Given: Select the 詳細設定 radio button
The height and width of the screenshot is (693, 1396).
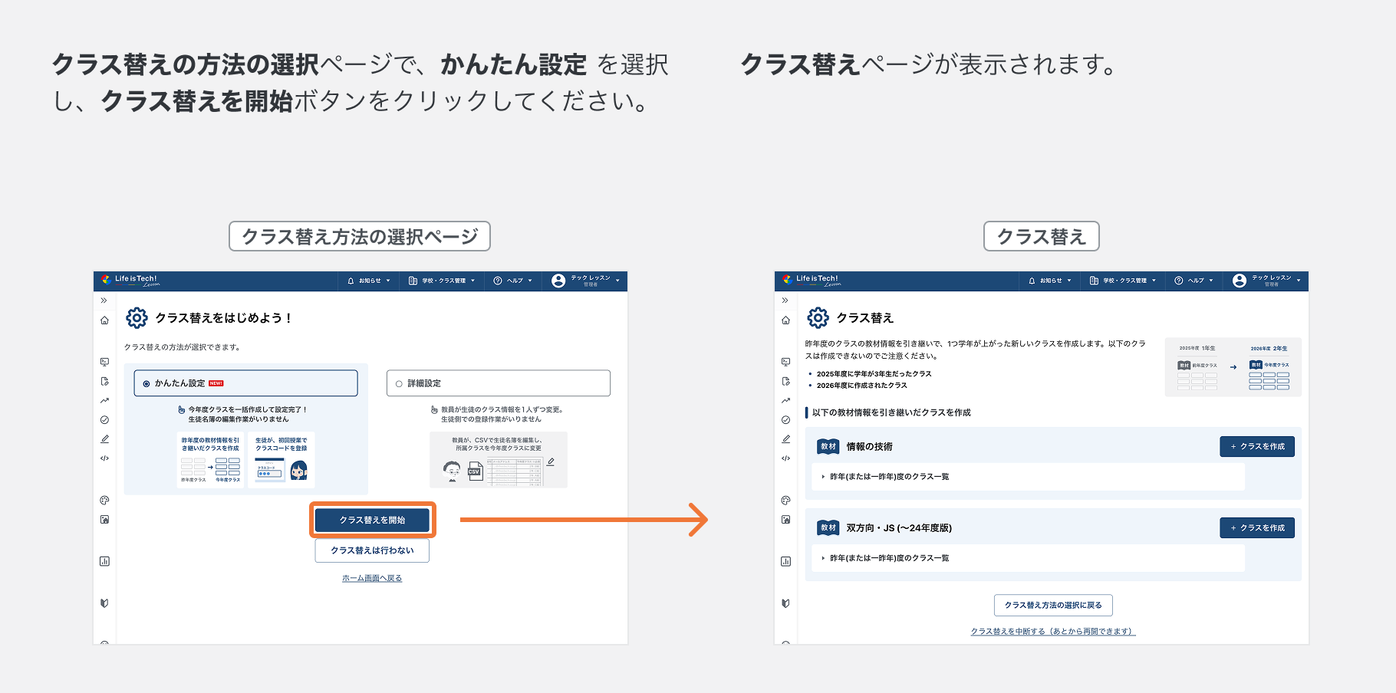Looking at the screenshot, I should pyautogui.click(x=399, y=383).
